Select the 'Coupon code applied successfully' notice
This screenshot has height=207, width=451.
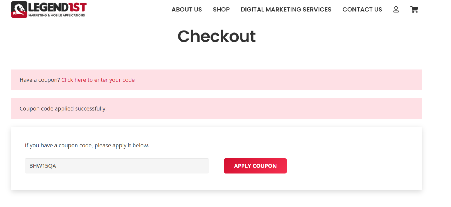click(216, 108)
